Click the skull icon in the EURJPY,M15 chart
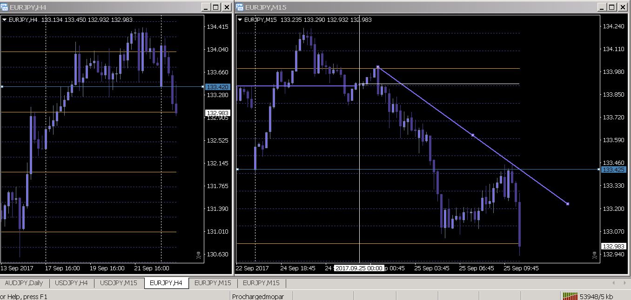Viewport: 631px width, 300px height. click(x=594, y=255)
